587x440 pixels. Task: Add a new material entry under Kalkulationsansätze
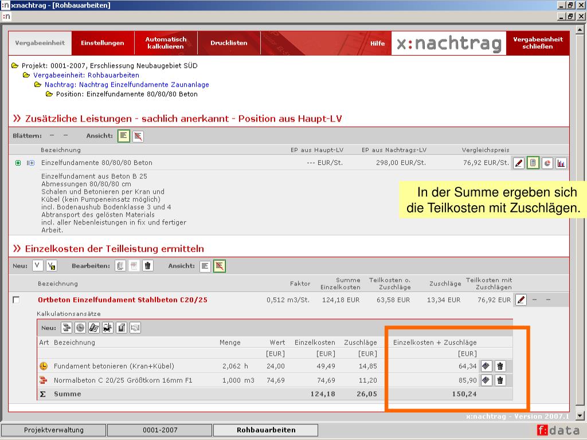coord(66,328)
